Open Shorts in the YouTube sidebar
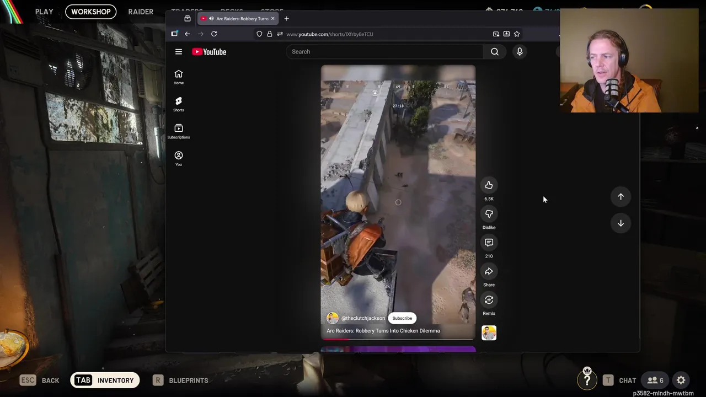The image size is (706, 397). [x=179, y=104]
